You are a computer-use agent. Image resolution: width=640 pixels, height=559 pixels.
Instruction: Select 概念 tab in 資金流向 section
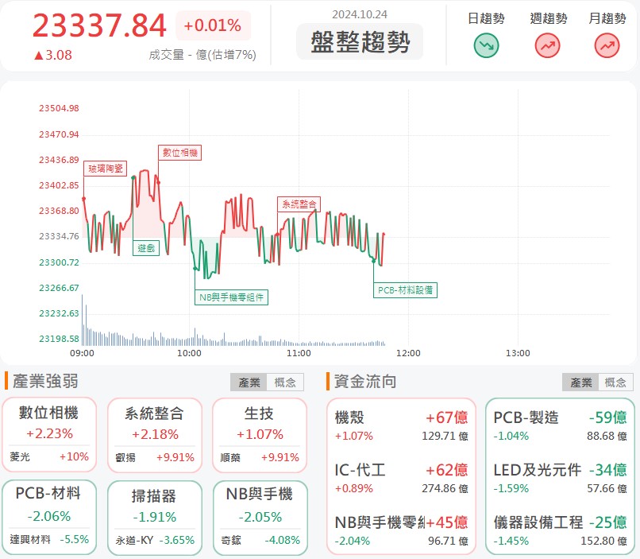tap(615, 382)
